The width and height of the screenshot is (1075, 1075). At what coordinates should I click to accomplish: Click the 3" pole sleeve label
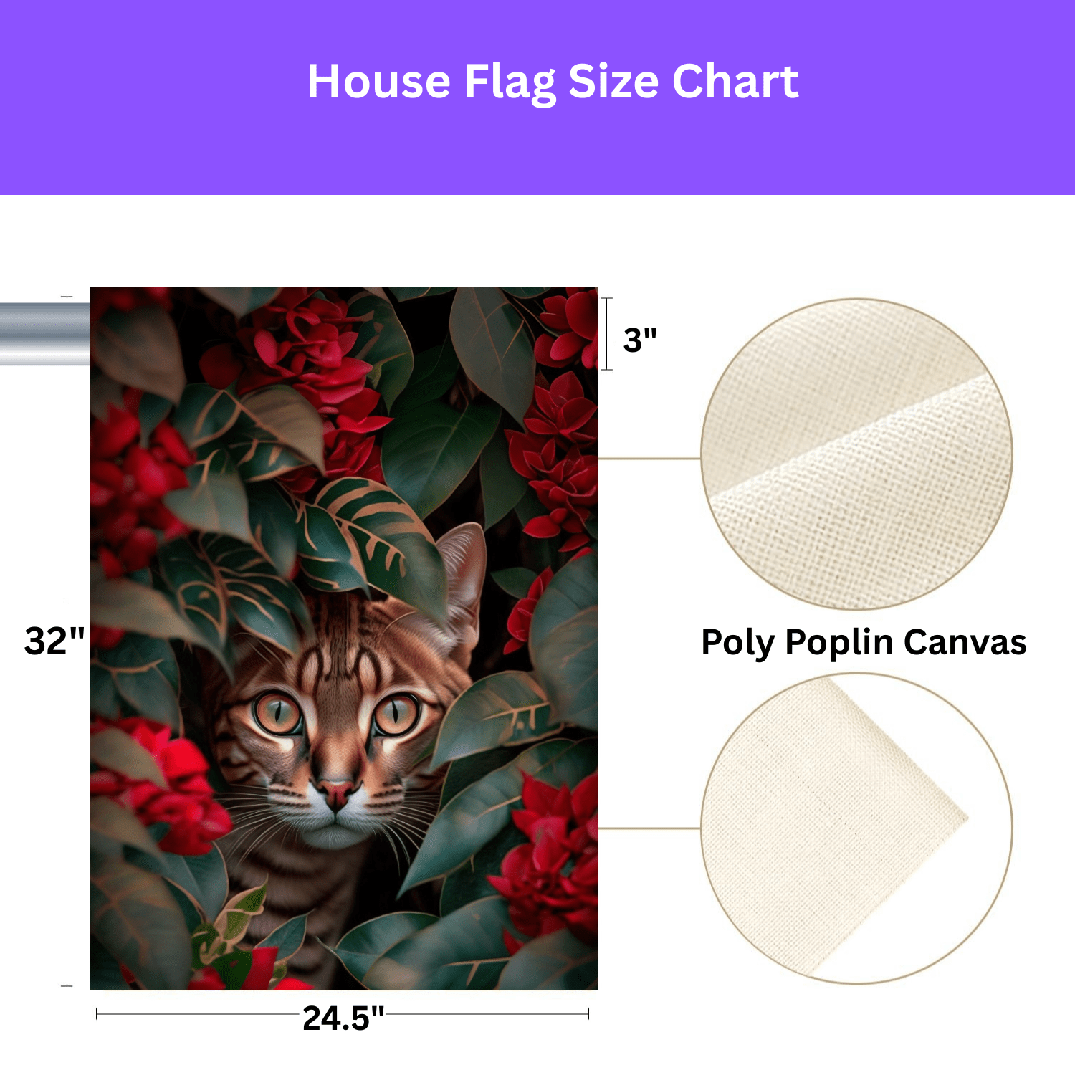coord(640,340)
